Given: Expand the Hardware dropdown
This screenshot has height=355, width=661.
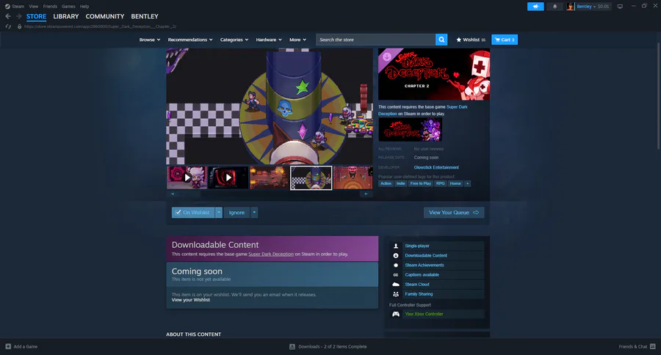Looking at the screenshot, I should coord(269,40).
